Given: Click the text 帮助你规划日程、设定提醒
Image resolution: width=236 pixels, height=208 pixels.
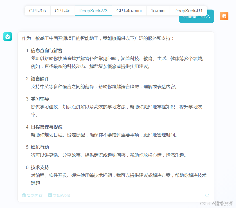Looking at the screenshot, I should [x=58, y=135].
